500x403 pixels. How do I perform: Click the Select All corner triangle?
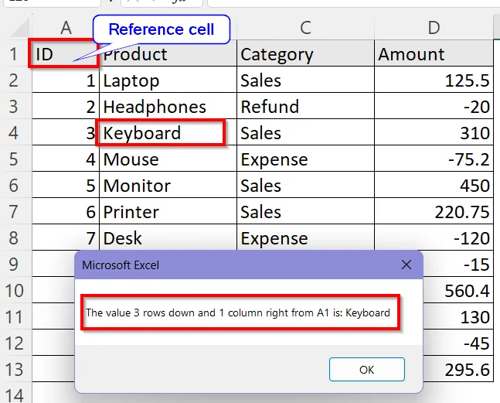coord(20,29)
